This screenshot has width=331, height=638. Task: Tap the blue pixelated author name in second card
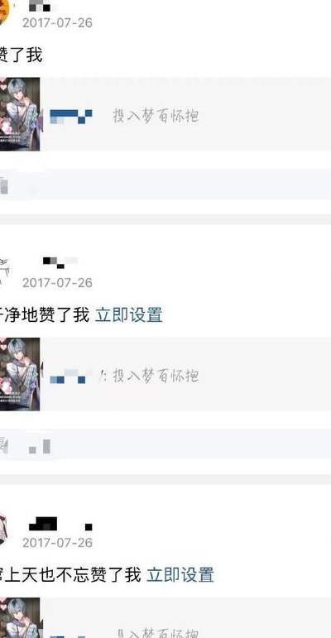68,377
